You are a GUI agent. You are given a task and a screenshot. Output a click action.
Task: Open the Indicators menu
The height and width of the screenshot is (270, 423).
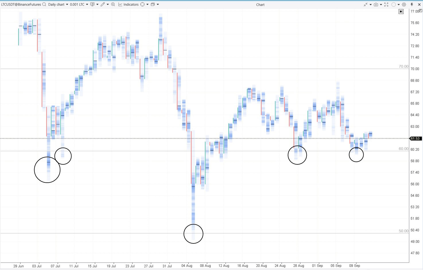coord(128,5)
